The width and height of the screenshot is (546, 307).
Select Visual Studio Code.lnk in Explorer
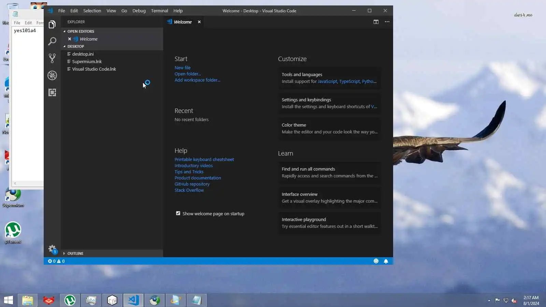[112, 69]
